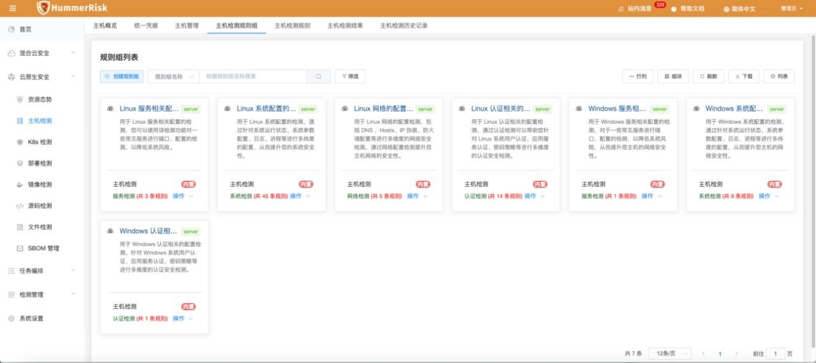
Task: Open K8s detection in sidebar
Action: [40, 142]
